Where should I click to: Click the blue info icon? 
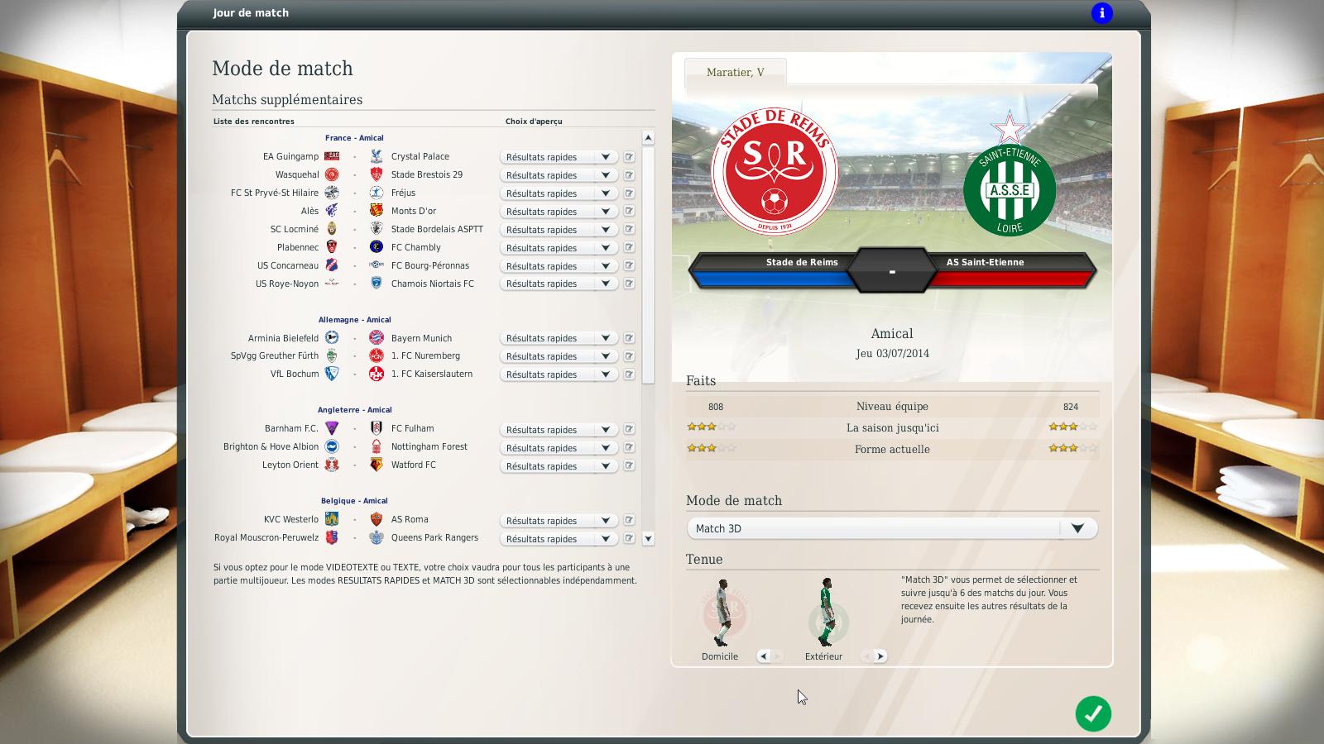[1101, 13]
